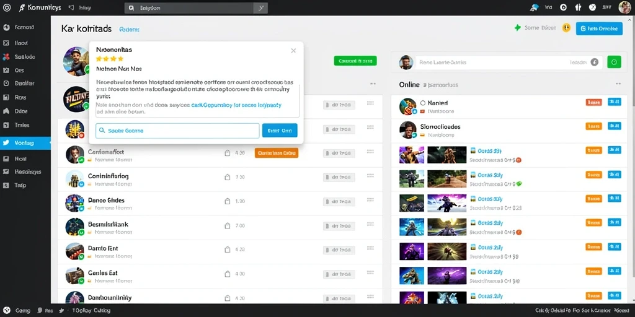
Task: Click the yellow smiley icon near top right
Action: click(566, 28)
